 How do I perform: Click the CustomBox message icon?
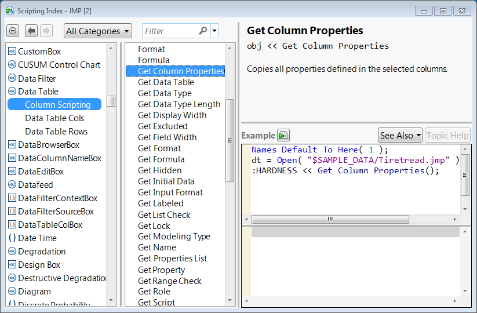click(x=12, y=52)
